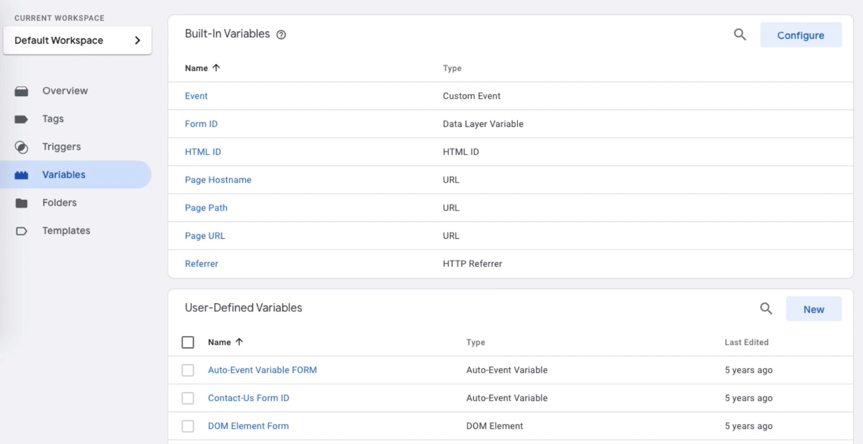863x444 pixels.
Task: Click the Templates tag outline icon
Action: [22, 231]
